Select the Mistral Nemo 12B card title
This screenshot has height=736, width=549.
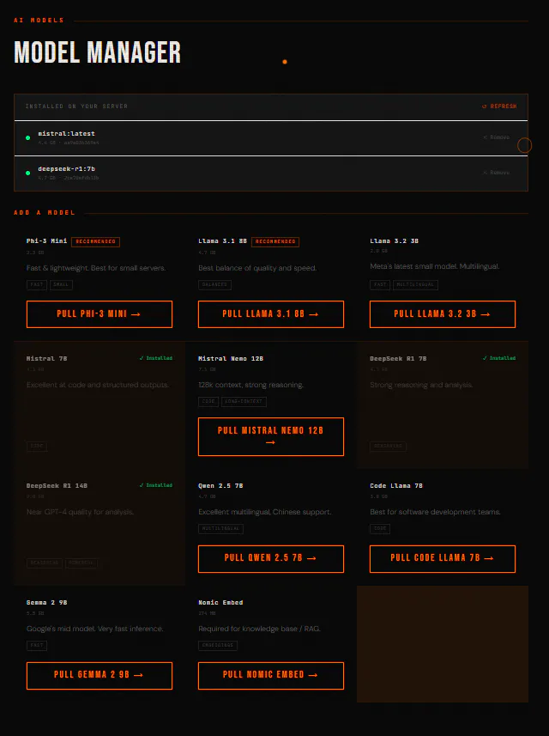pyautogui.click(x=231, y=359)
